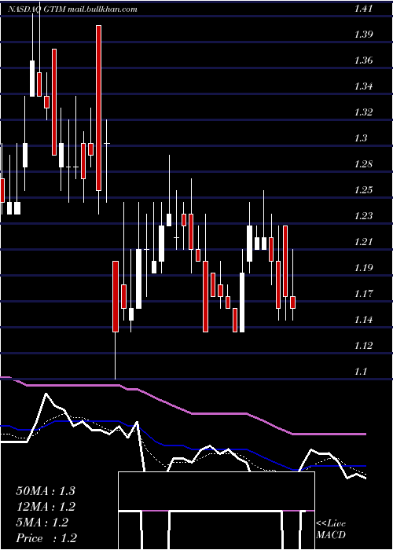This screenshot has width=393, height=550.
Task: Select the 1.21 price axis label
Action: tap(363, 242)
